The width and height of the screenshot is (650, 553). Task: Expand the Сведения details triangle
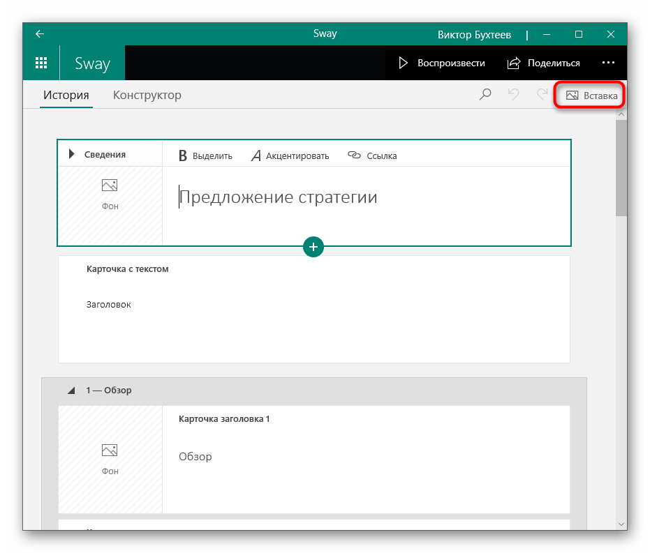71,154
